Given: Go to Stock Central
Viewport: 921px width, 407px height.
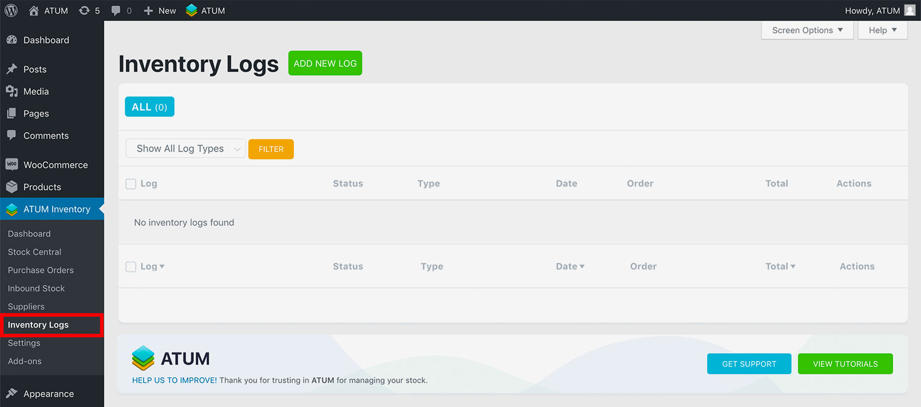Looking at the screenshot, I should click(35, 252).
